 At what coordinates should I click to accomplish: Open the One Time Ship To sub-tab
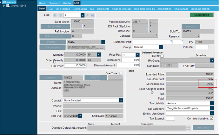click(144, 9)
